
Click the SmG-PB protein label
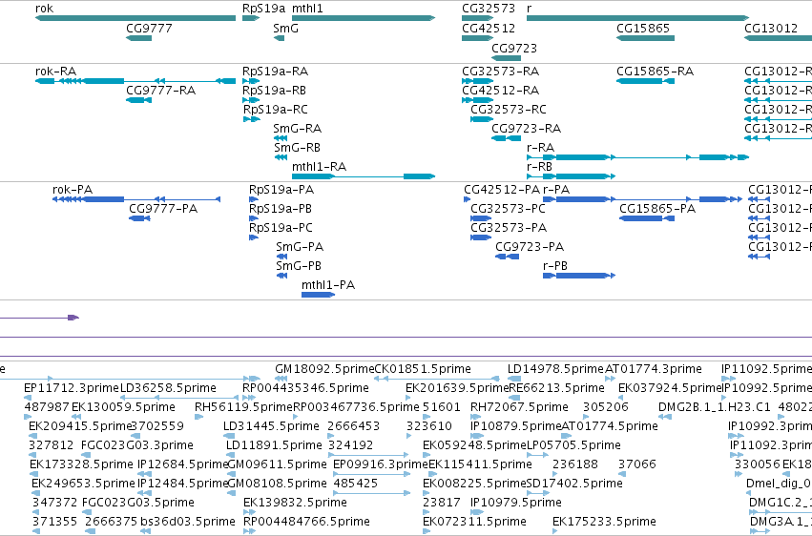[x=299, y=266]
